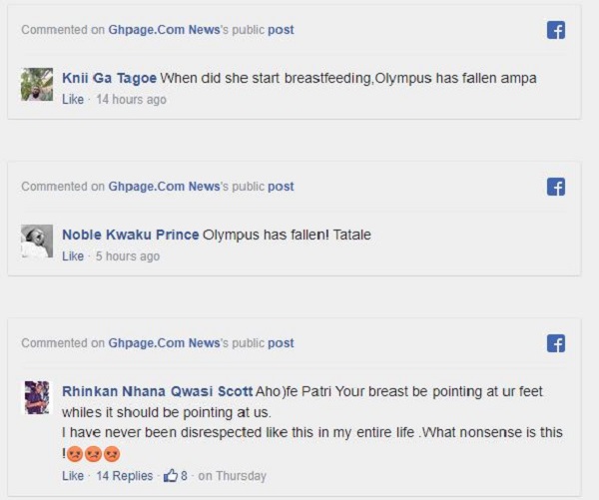Click the thumbs-up icon with 8 likes
Screen dimensions: 599x500
coord(171,476)
